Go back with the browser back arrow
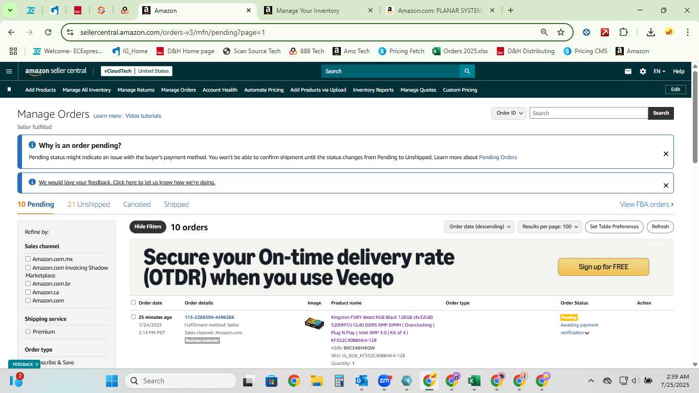This screenshot has width=699, height=393. coord(11,32)
